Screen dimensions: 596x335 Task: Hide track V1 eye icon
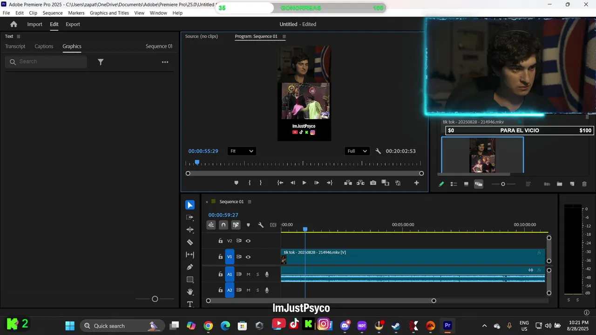tap(248, 257)
